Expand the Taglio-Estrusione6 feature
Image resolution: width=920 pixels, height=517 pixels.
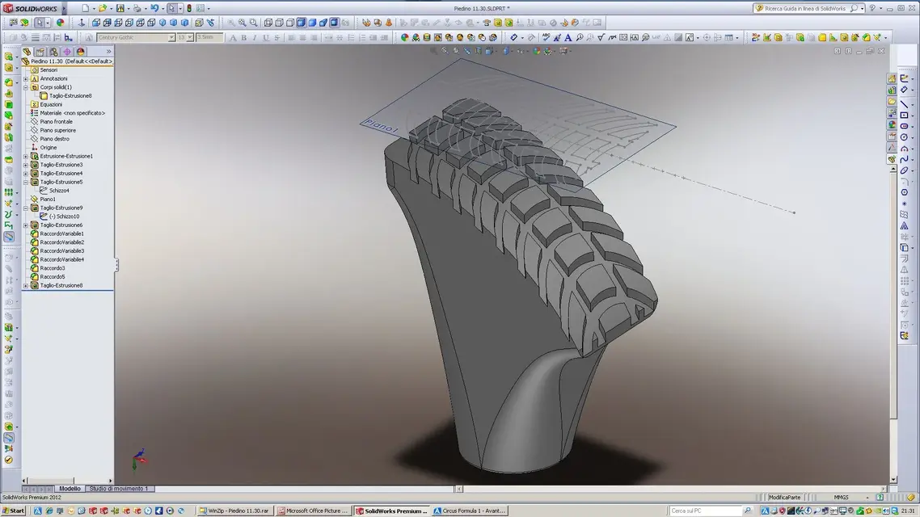pos(26,225)
